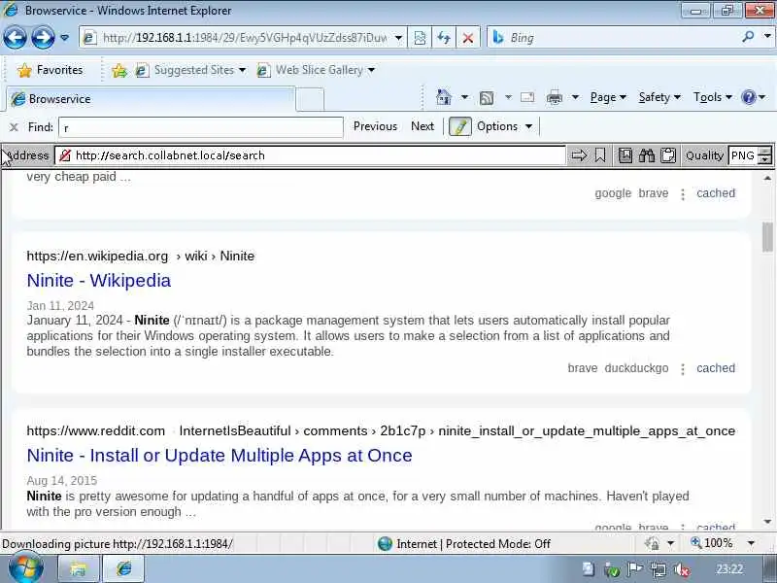Increase Quality with the up stepper

(765, 151)
